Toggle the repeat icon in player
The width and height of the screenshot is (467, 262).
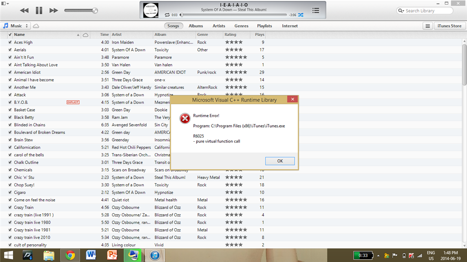click(167, 15)
